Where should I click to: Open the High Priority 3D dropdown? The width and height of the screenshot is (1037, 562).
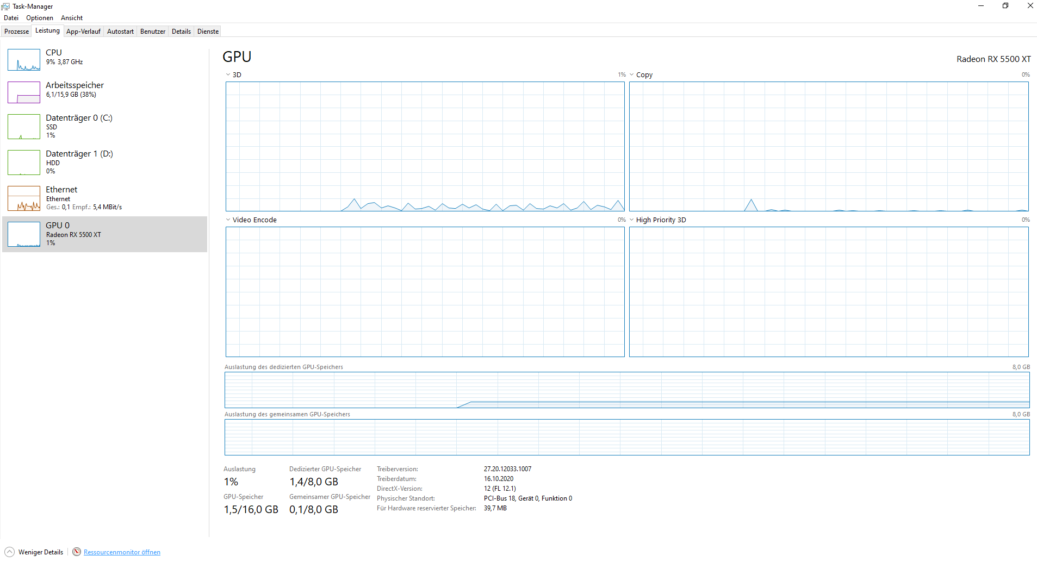pyautogui.click(x=631, y=220)
